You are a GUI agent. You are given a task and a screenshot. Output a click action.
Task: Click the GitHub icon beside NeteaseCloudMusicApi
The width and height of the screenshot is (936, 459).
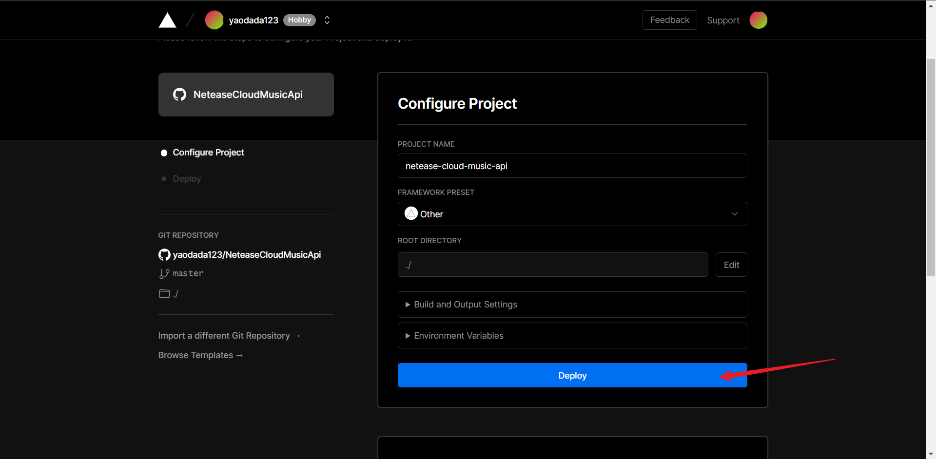(179, 95)
